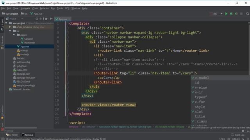The height and width of the screenshot is (140, 250).
Task: Expand node_modules folder arrow
Action: click(x=10, y=27)
